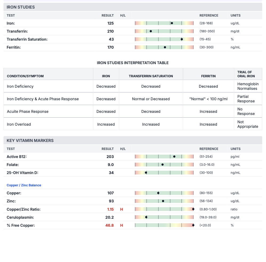The width and height of the screenshot is (266, 262).
Task: Click the % Free Copper range bar marker
Action: [193, 225]
